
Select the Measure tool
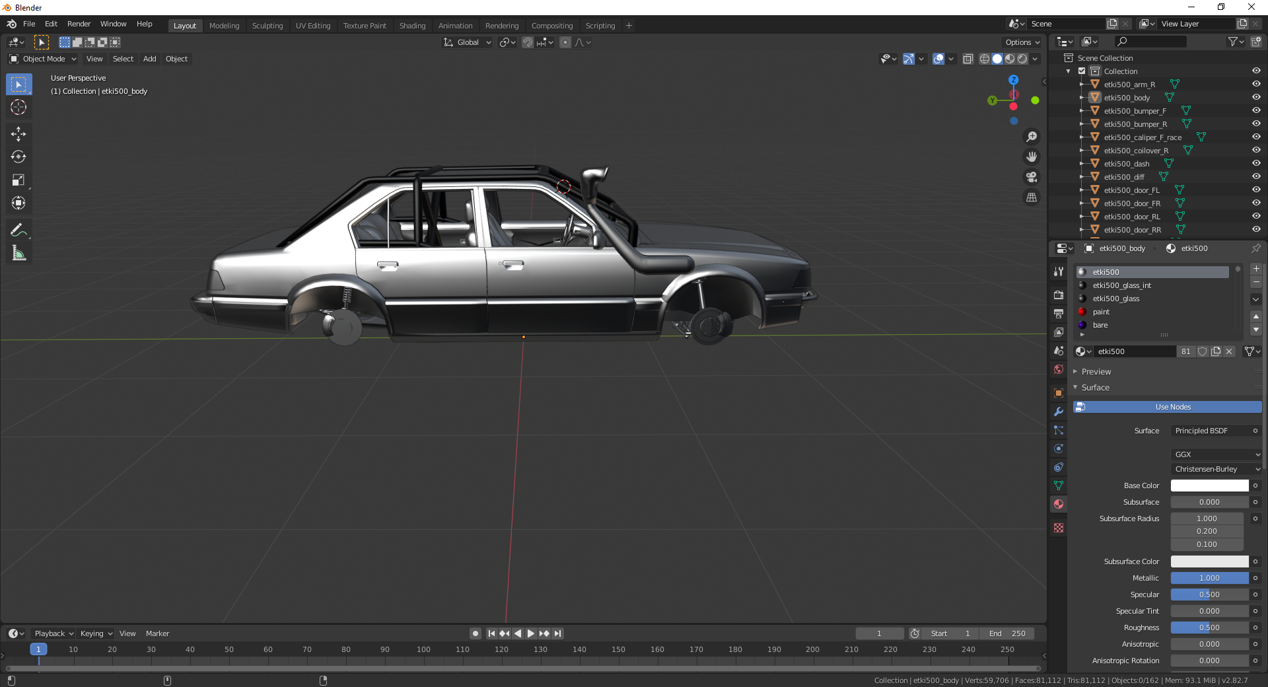18,253
